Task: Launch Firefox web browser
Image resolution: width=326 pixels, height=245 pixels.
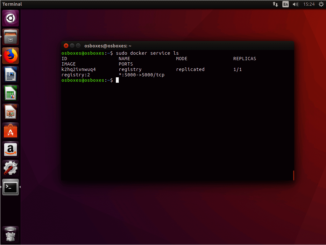Action: (x=11, y=56)
